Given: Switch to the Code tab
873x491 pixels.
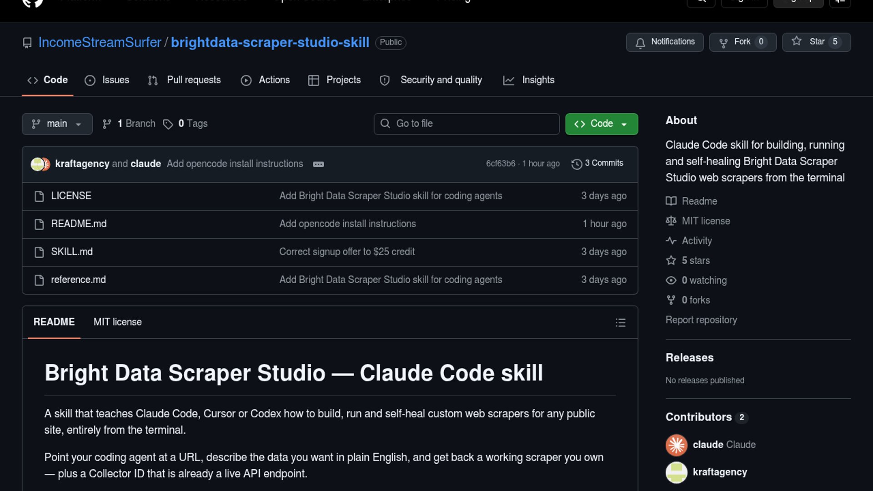Looking at the screenshot, I should [x=47, y=80].
